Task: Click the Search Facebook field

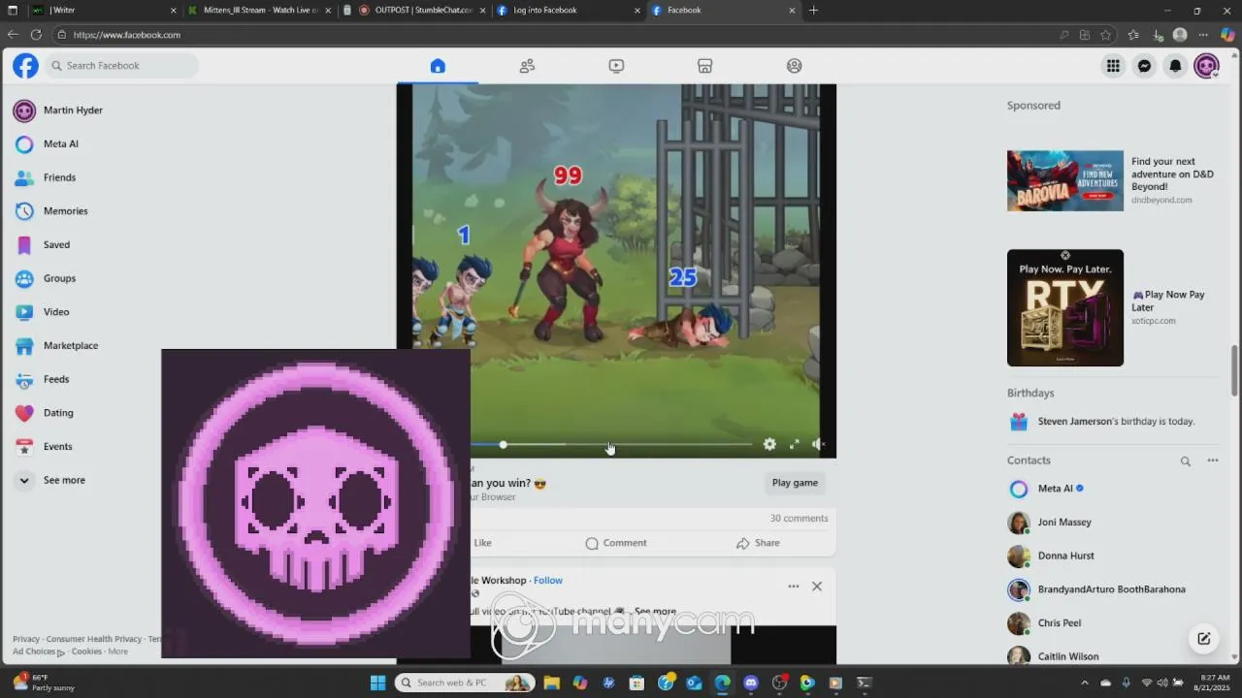Action: pos(121,66)
